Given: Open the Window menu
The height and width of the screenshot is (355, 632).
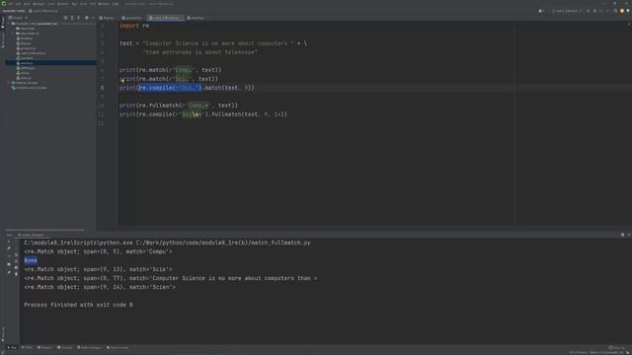Looking at the screenshot, I should tap(104, 4).
